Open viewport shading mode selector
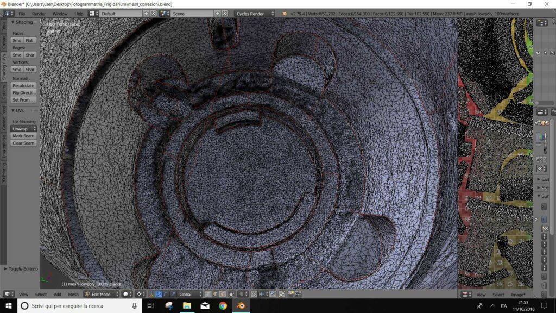Screen dimensions: 556x313 (x=127, y=294)
